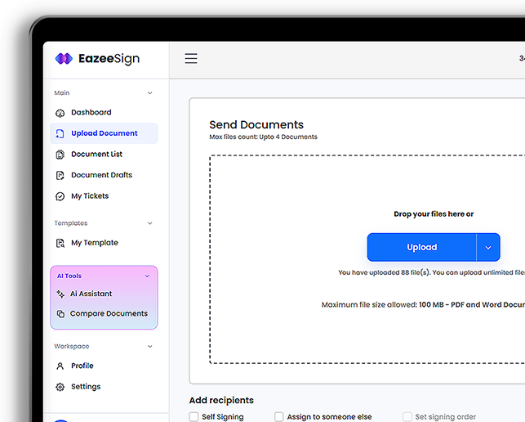Collapse the AI Tools section chevron
525x422 pixels.
pyautogui.click(x=147, y=276)
